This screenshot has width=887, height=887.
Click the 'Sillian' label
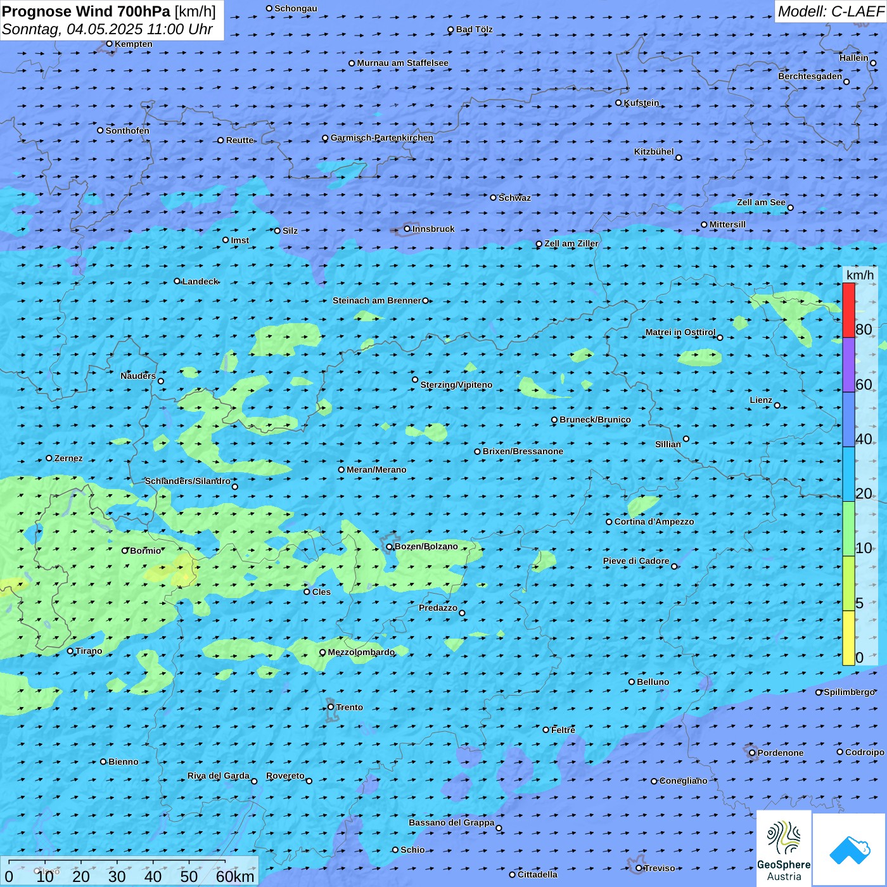pos(668,444)
